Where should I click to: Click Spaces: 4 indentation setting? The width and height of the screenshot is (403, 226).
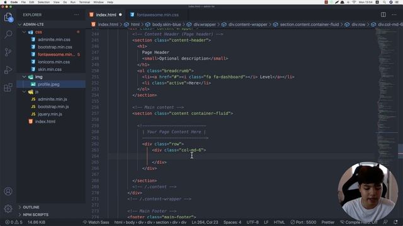click(232, 222)
